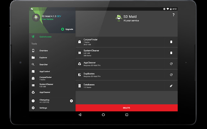Click the AppCleaner recycle icon in main panel
Screen dimensions: 207x129
(80, 64)
